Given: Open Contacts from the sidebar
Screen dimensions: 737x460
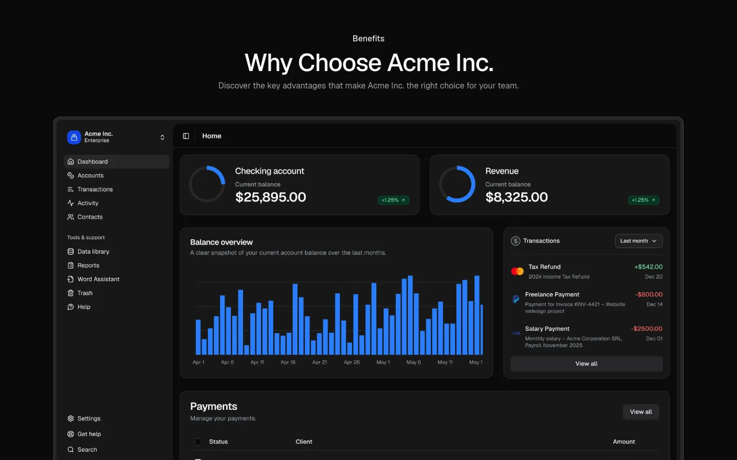Looking at the screenshot, I should click(117, 217).
